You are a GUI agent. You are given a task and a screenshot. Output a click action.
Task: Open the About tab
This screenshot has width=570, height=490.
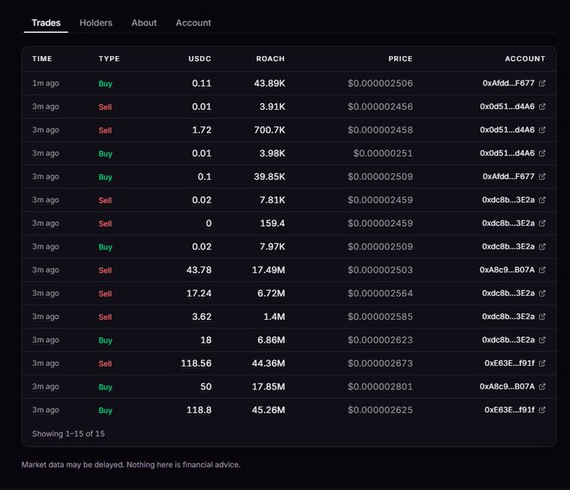pyautogui.click(x=144, y=23)
